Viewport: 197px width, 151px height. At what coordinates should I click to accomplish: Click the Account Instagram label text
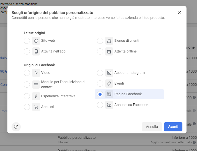pyautogui.click(x=129, y=73)
